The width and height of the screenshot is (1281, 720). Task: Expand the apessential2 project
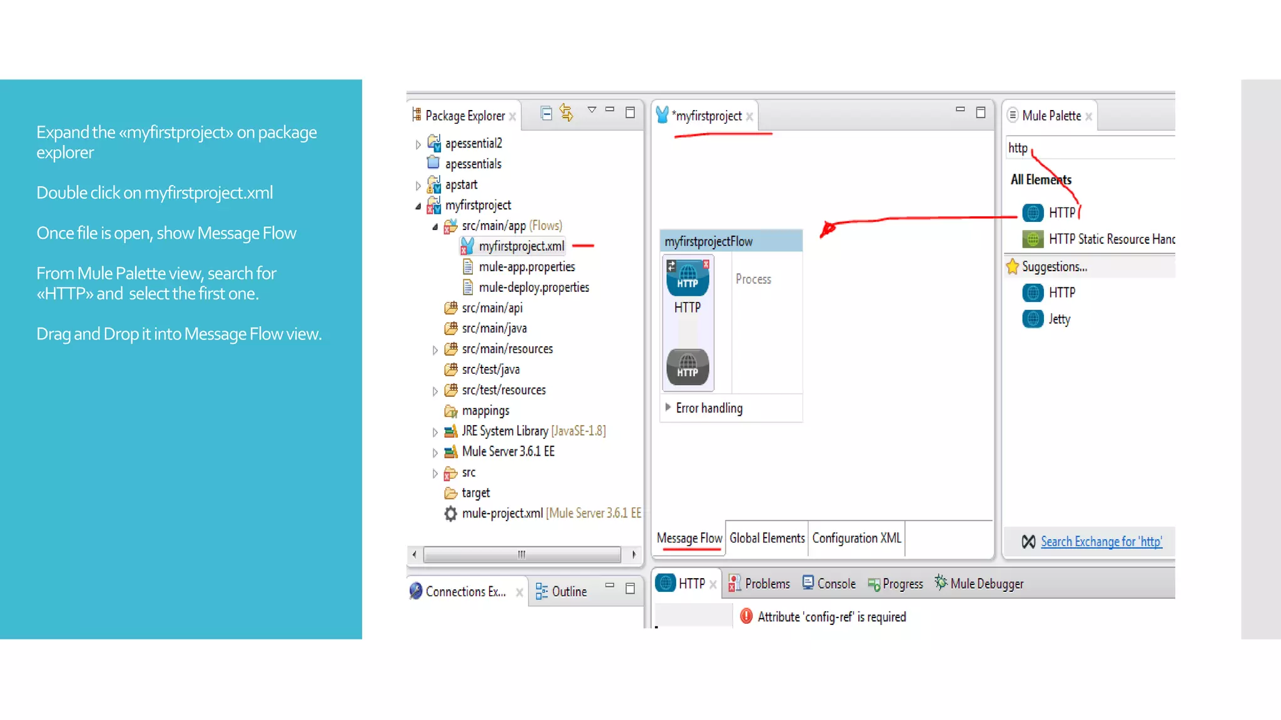[x=418, y=144]
